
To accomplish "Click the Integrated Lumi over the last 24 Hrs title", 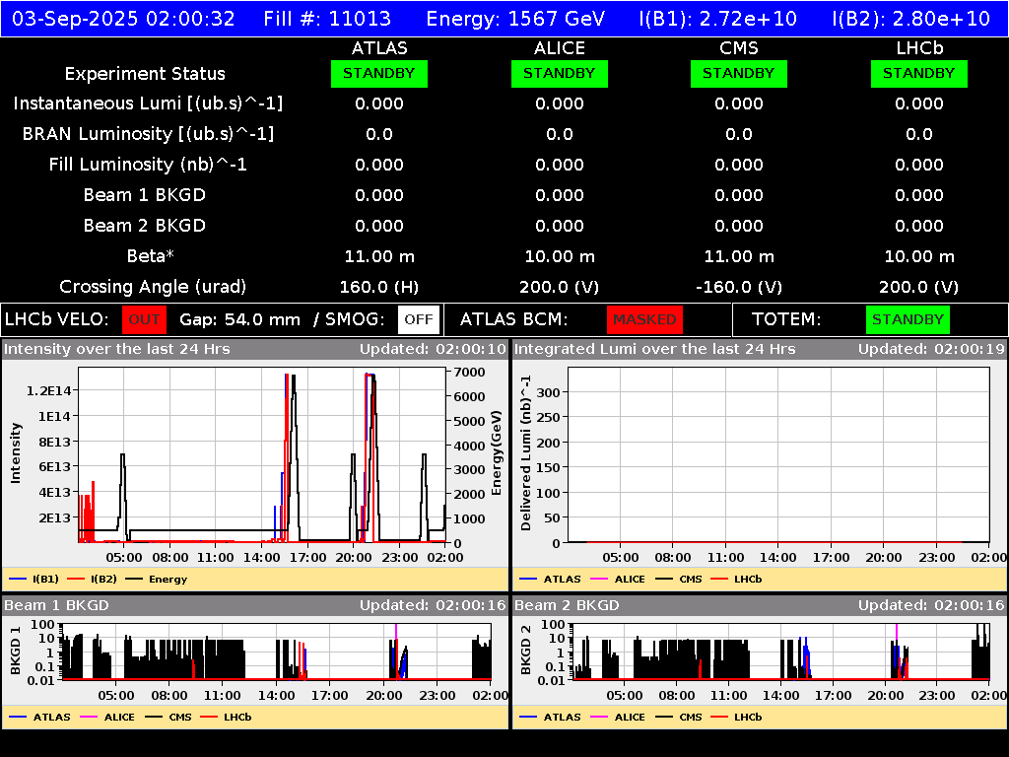I will [x=655, y=350].
